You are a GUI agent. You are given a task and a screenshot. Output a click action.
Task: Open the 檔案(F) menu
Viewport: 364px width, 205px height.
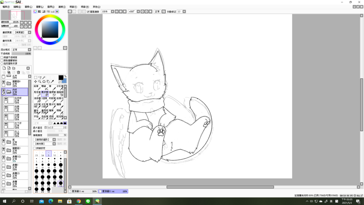(6, 7)
